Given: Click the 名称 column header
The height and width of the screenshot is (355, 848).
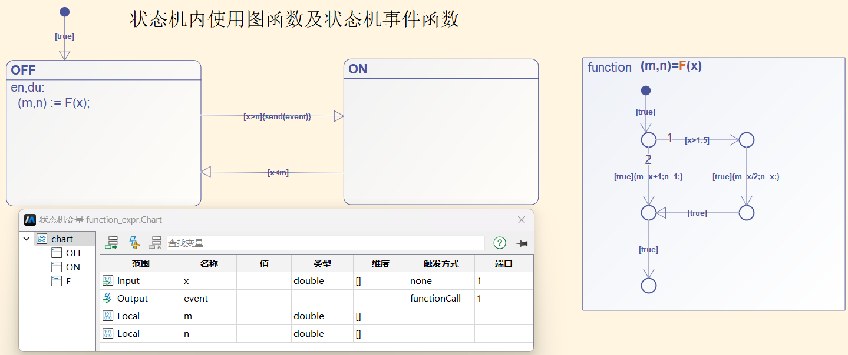Looking at the screenshot, I should point(209,264).
